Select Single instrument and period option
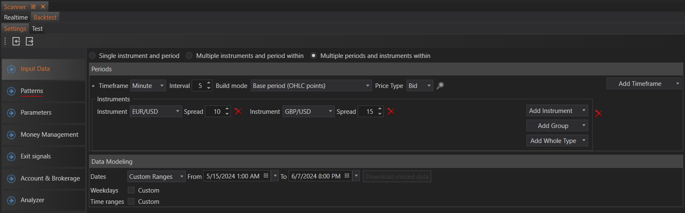The height and width of the screenshot is (213, 685). 93,56
